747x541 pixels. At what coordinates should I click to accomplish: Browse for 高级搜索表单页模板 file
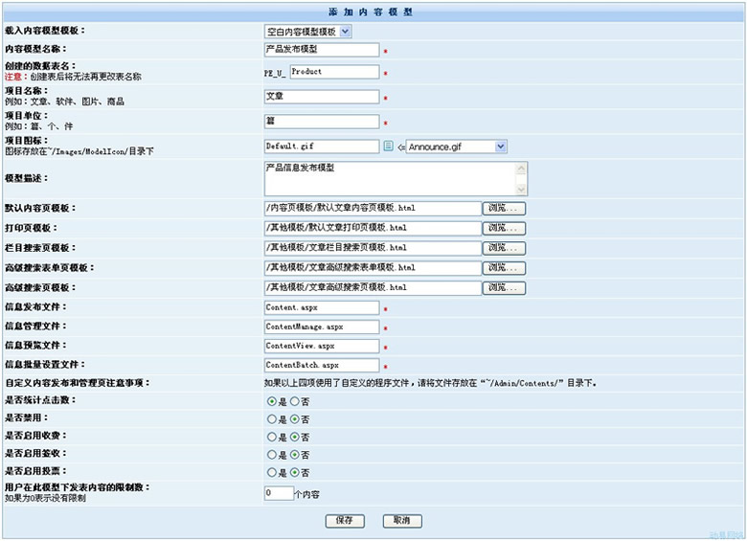504,268
